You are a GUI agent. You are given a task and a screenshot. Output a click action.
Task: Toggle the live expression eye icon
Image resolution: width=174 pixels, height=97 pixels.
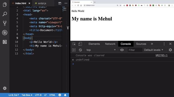coord(122,50)
